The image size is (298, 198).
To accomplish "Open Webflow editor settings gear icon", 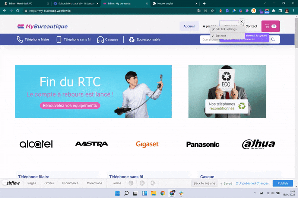I will point(131,183).
